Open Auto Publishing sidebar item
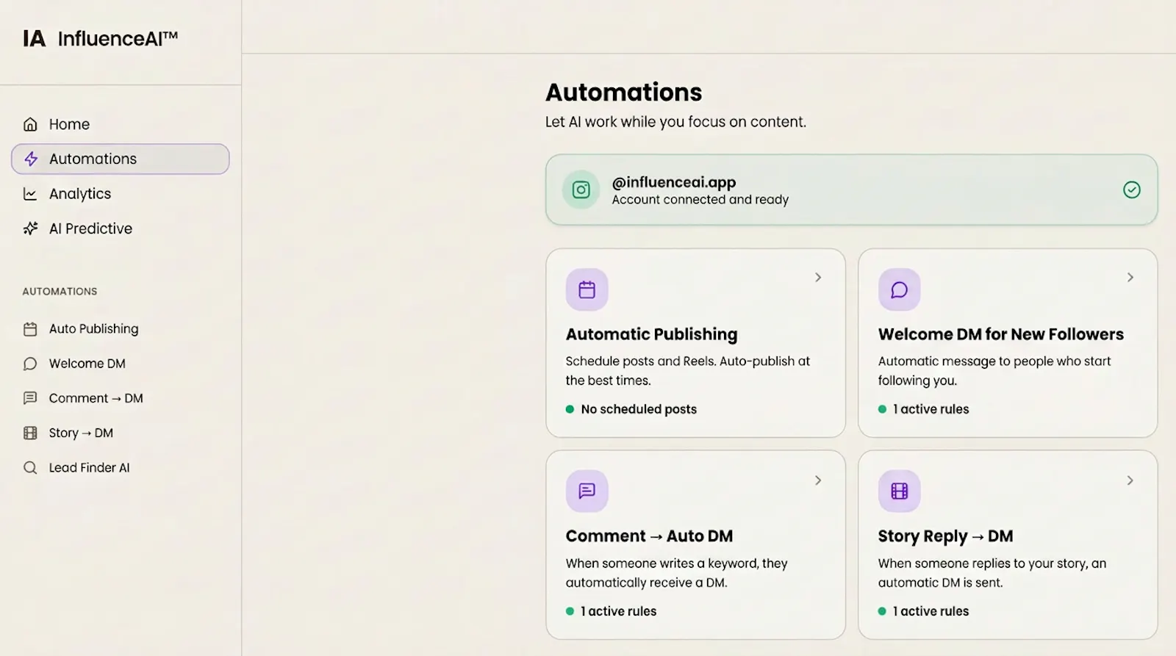Viewport: 1176px width, 656px height. (121, 329)
